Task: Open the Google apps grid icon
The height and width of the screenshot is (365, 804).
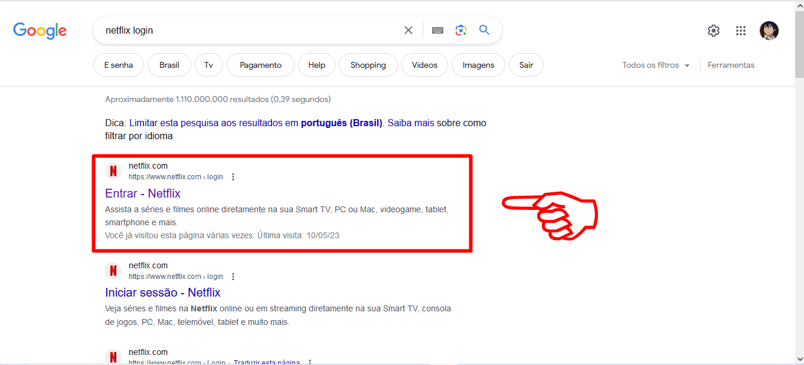Action: (x=741, y=31)
